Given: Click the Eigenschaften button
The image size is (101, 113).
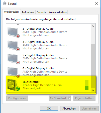Looking at the screenshot, I should tap(84, 98).
